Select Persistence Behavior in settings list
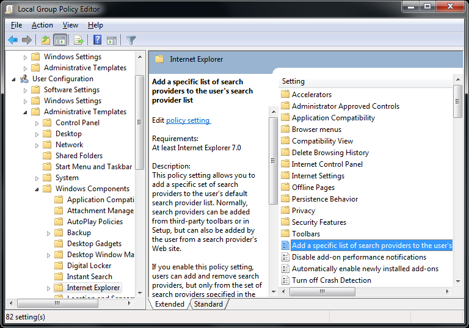469x328 pixels. (x=324, y=199)
